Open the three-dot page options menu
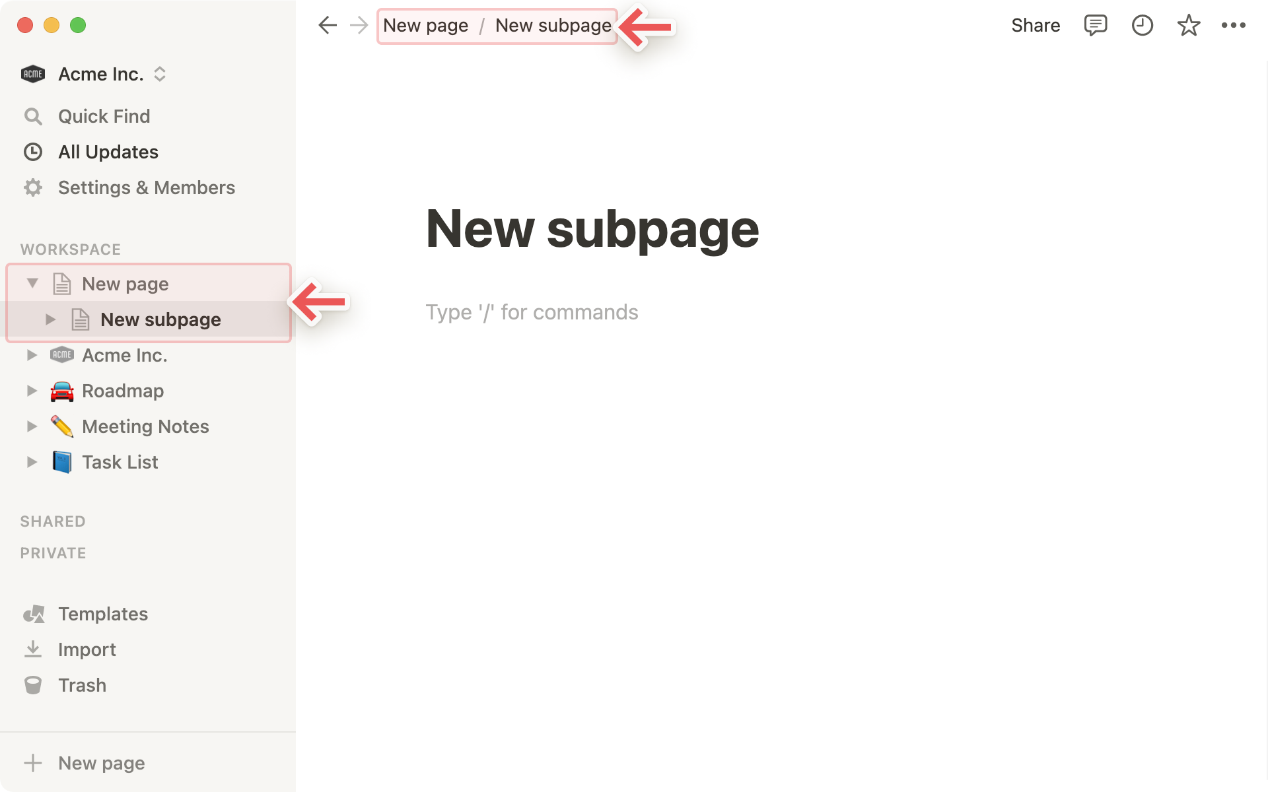This screenshot has height=792, width=1268. click(1233, 26)
